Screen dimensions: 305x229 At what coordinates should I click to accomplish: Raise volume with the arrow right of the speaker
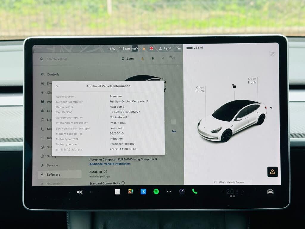coord(91,192)
